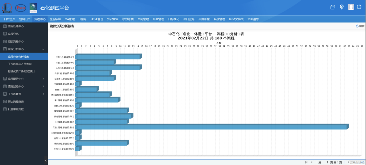The width and height of the screenshot is (366, 165).
Task: Click the overlapping windows icon in header
Action: (333, 7)
